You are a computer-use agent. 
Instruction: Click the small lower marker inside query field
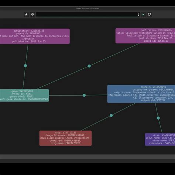138,16
